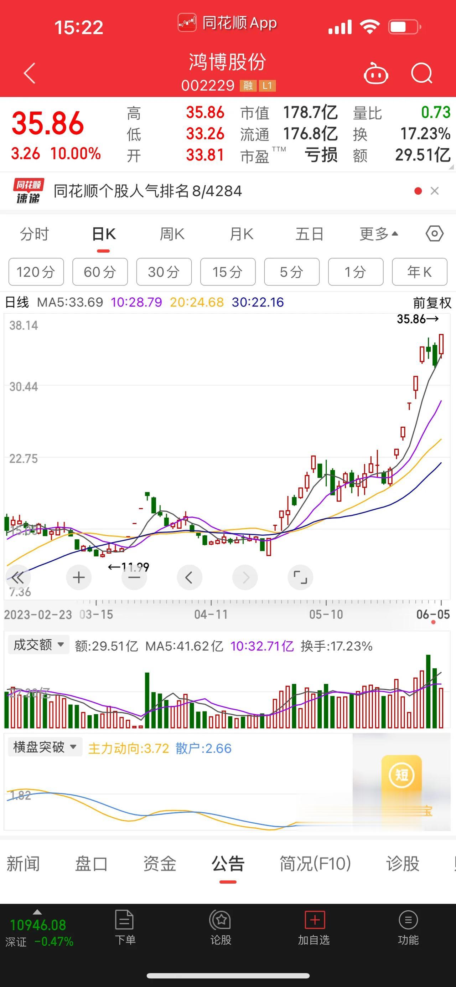The width and height of the screenshot is (456, 987).
Task: Tap the 10.00% change value
Action: 76,154
